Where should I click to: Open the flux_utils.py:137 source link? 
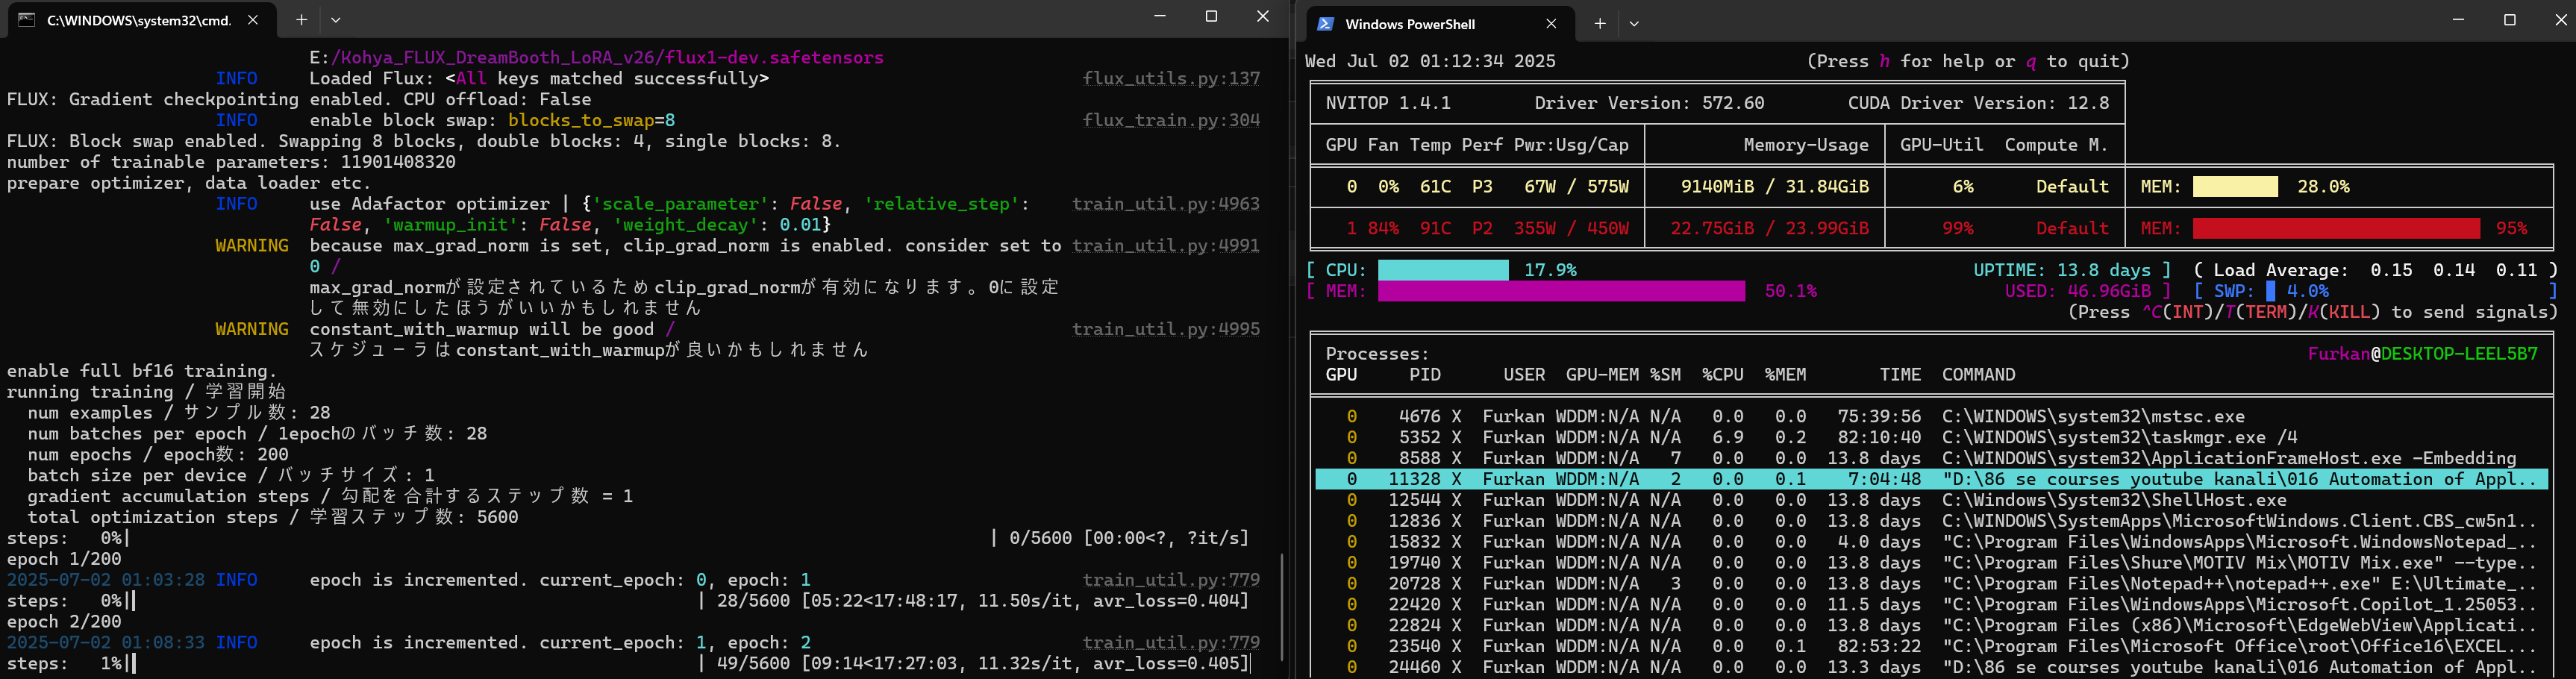pos(1170,78)
